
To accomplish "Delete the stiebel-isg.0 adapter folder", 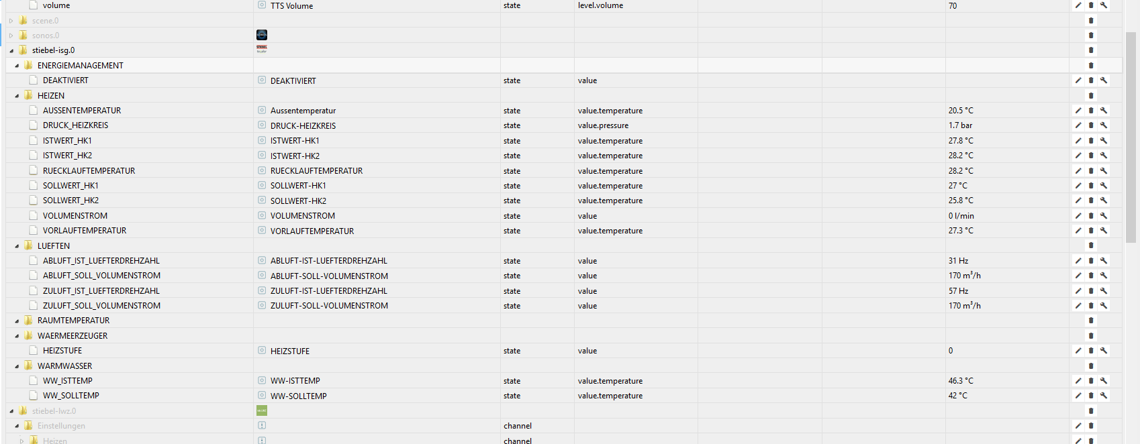I will pos(1091,50).
